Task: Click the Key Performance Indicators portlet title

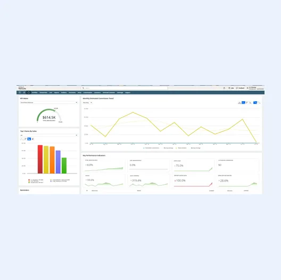Action: pyautogui.click(x=94, y=155)
